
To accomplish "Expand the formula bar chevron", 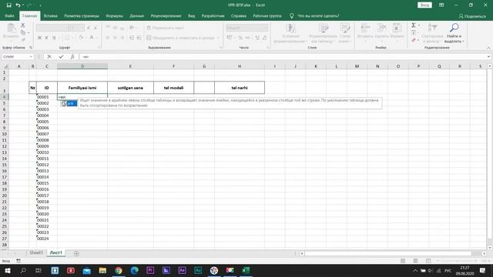I will point(488,56).
